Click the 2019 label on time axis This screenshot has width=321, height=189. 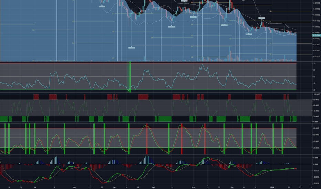(272, 187)
